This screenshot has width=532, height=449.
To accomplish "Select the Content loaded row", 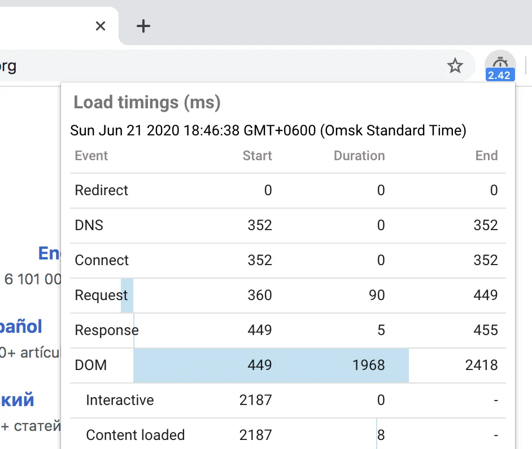I will pos(136,435).
